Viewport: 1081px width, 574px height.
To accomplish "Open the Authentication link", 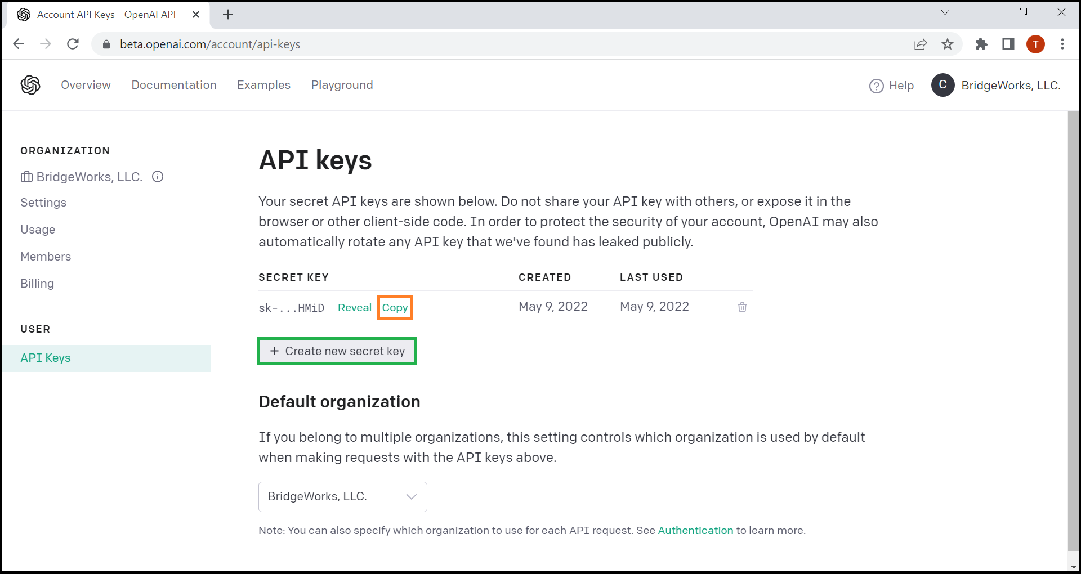I will click(x=695, y=531).
